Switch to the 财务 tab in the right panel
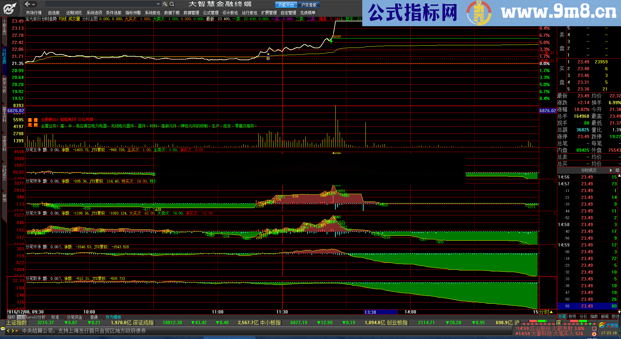Viewport: 621px width, 339px height. coord(572,317)
